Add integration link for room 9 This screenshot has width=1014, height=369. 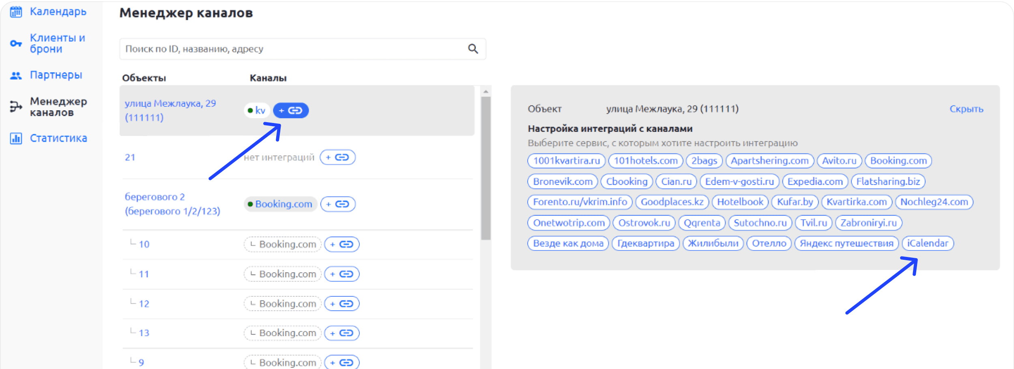pyautogui.click(x=342, y=362)
